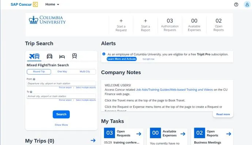
Task: Select the Round Trip option
Action: pos(39,72)
